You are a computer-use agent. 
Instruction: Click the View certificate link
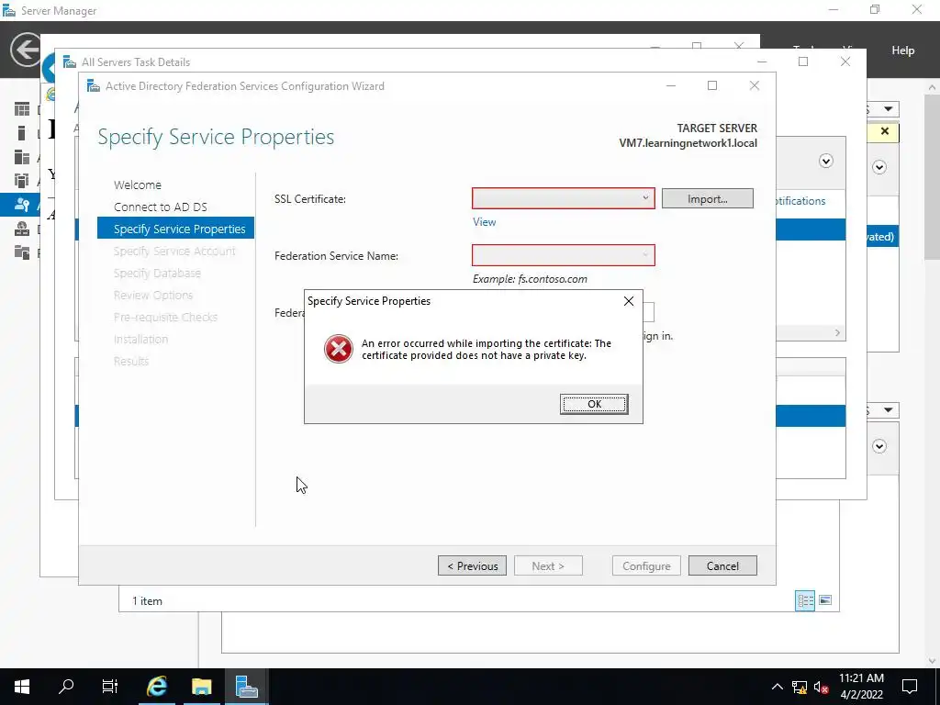(484, 222)
